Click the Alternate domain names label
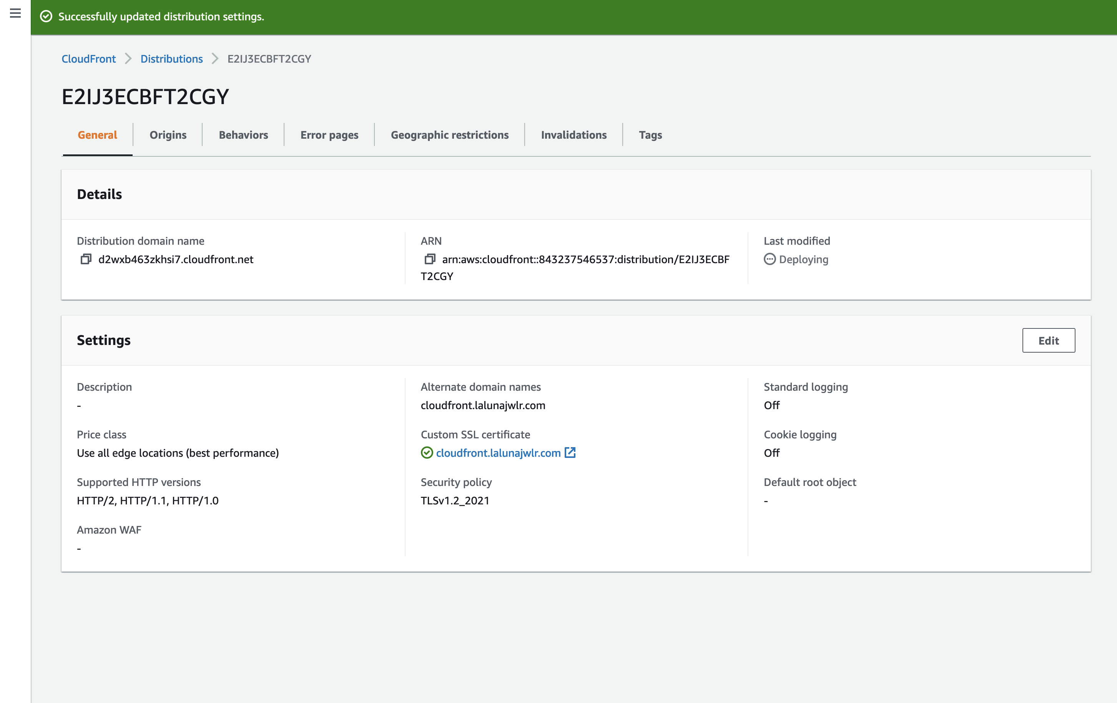This screenshot has height=703, width=1117. (480, 387)
